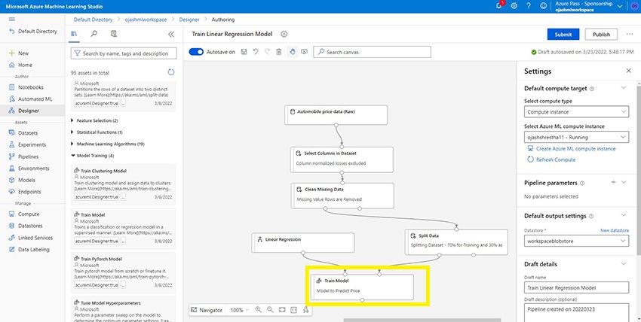Click the feedback smiley icon
Viewport: 641px width, 322px height.
tap(543, 6)
